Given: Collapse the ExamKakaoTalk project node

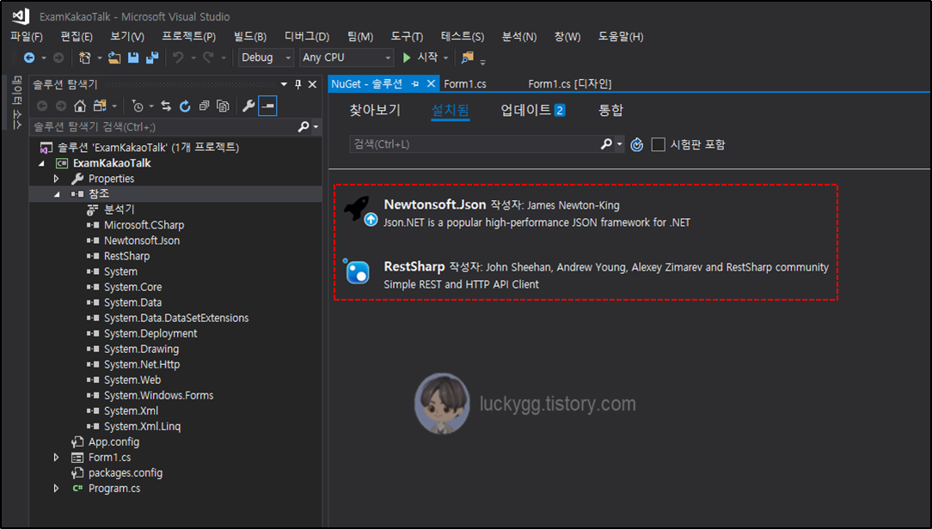Looking at the screenshot, I should pos(41,163).
